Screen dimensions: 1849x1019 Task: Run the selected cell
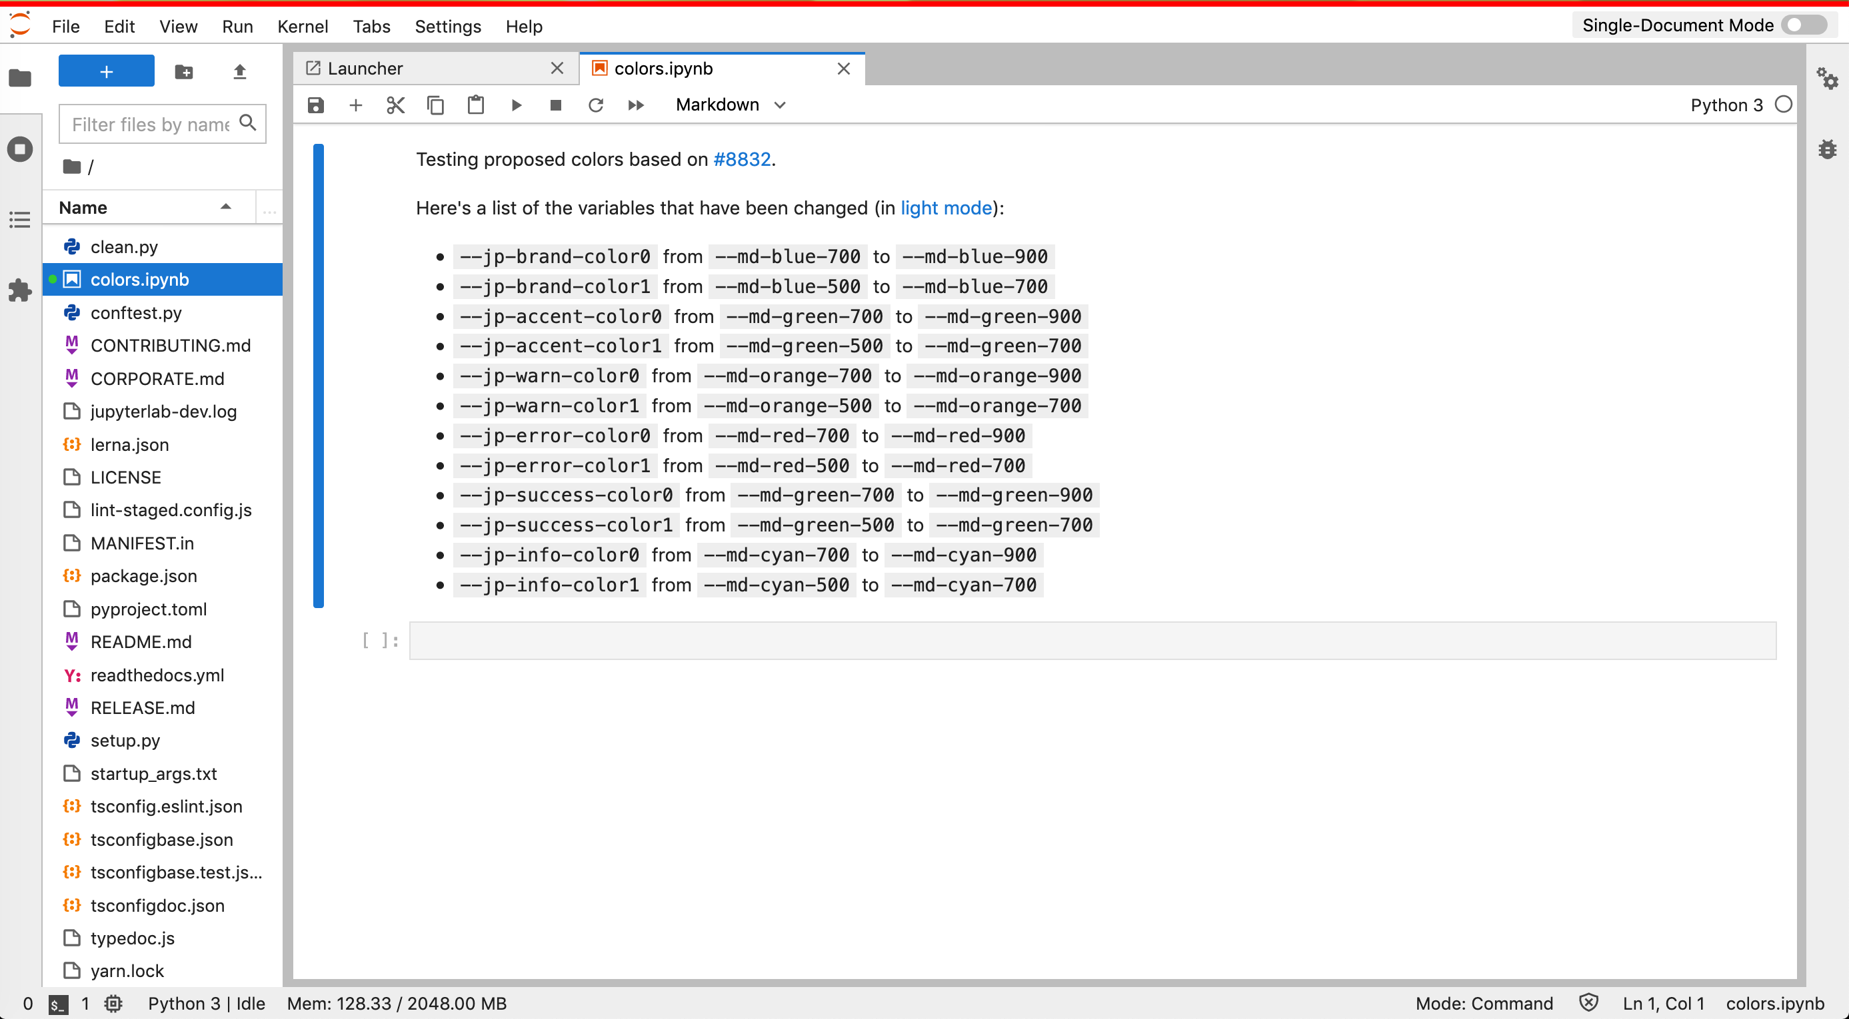pyautogui.click(x=516, y=105)
